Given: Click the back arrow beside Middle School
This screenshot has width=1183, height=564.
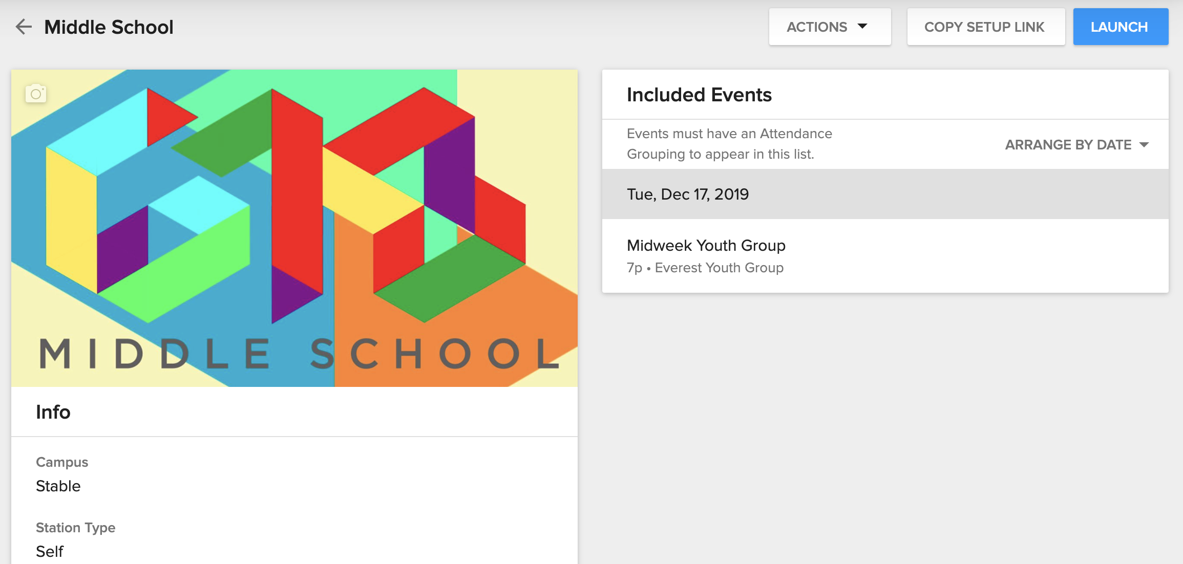Looking at the screenshot, I should [24, 27].
